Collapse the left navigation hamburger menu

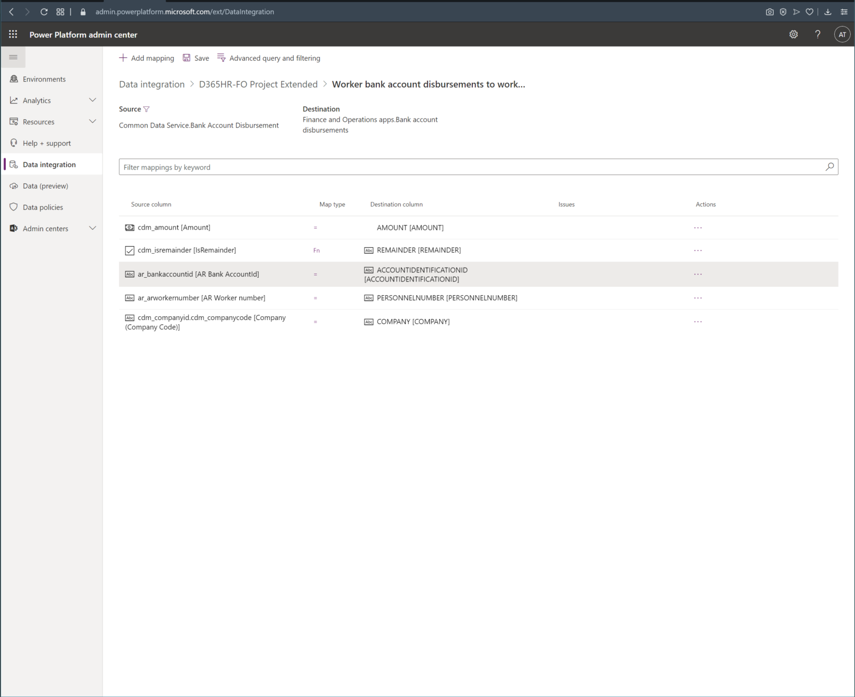(x=13, y=57)
